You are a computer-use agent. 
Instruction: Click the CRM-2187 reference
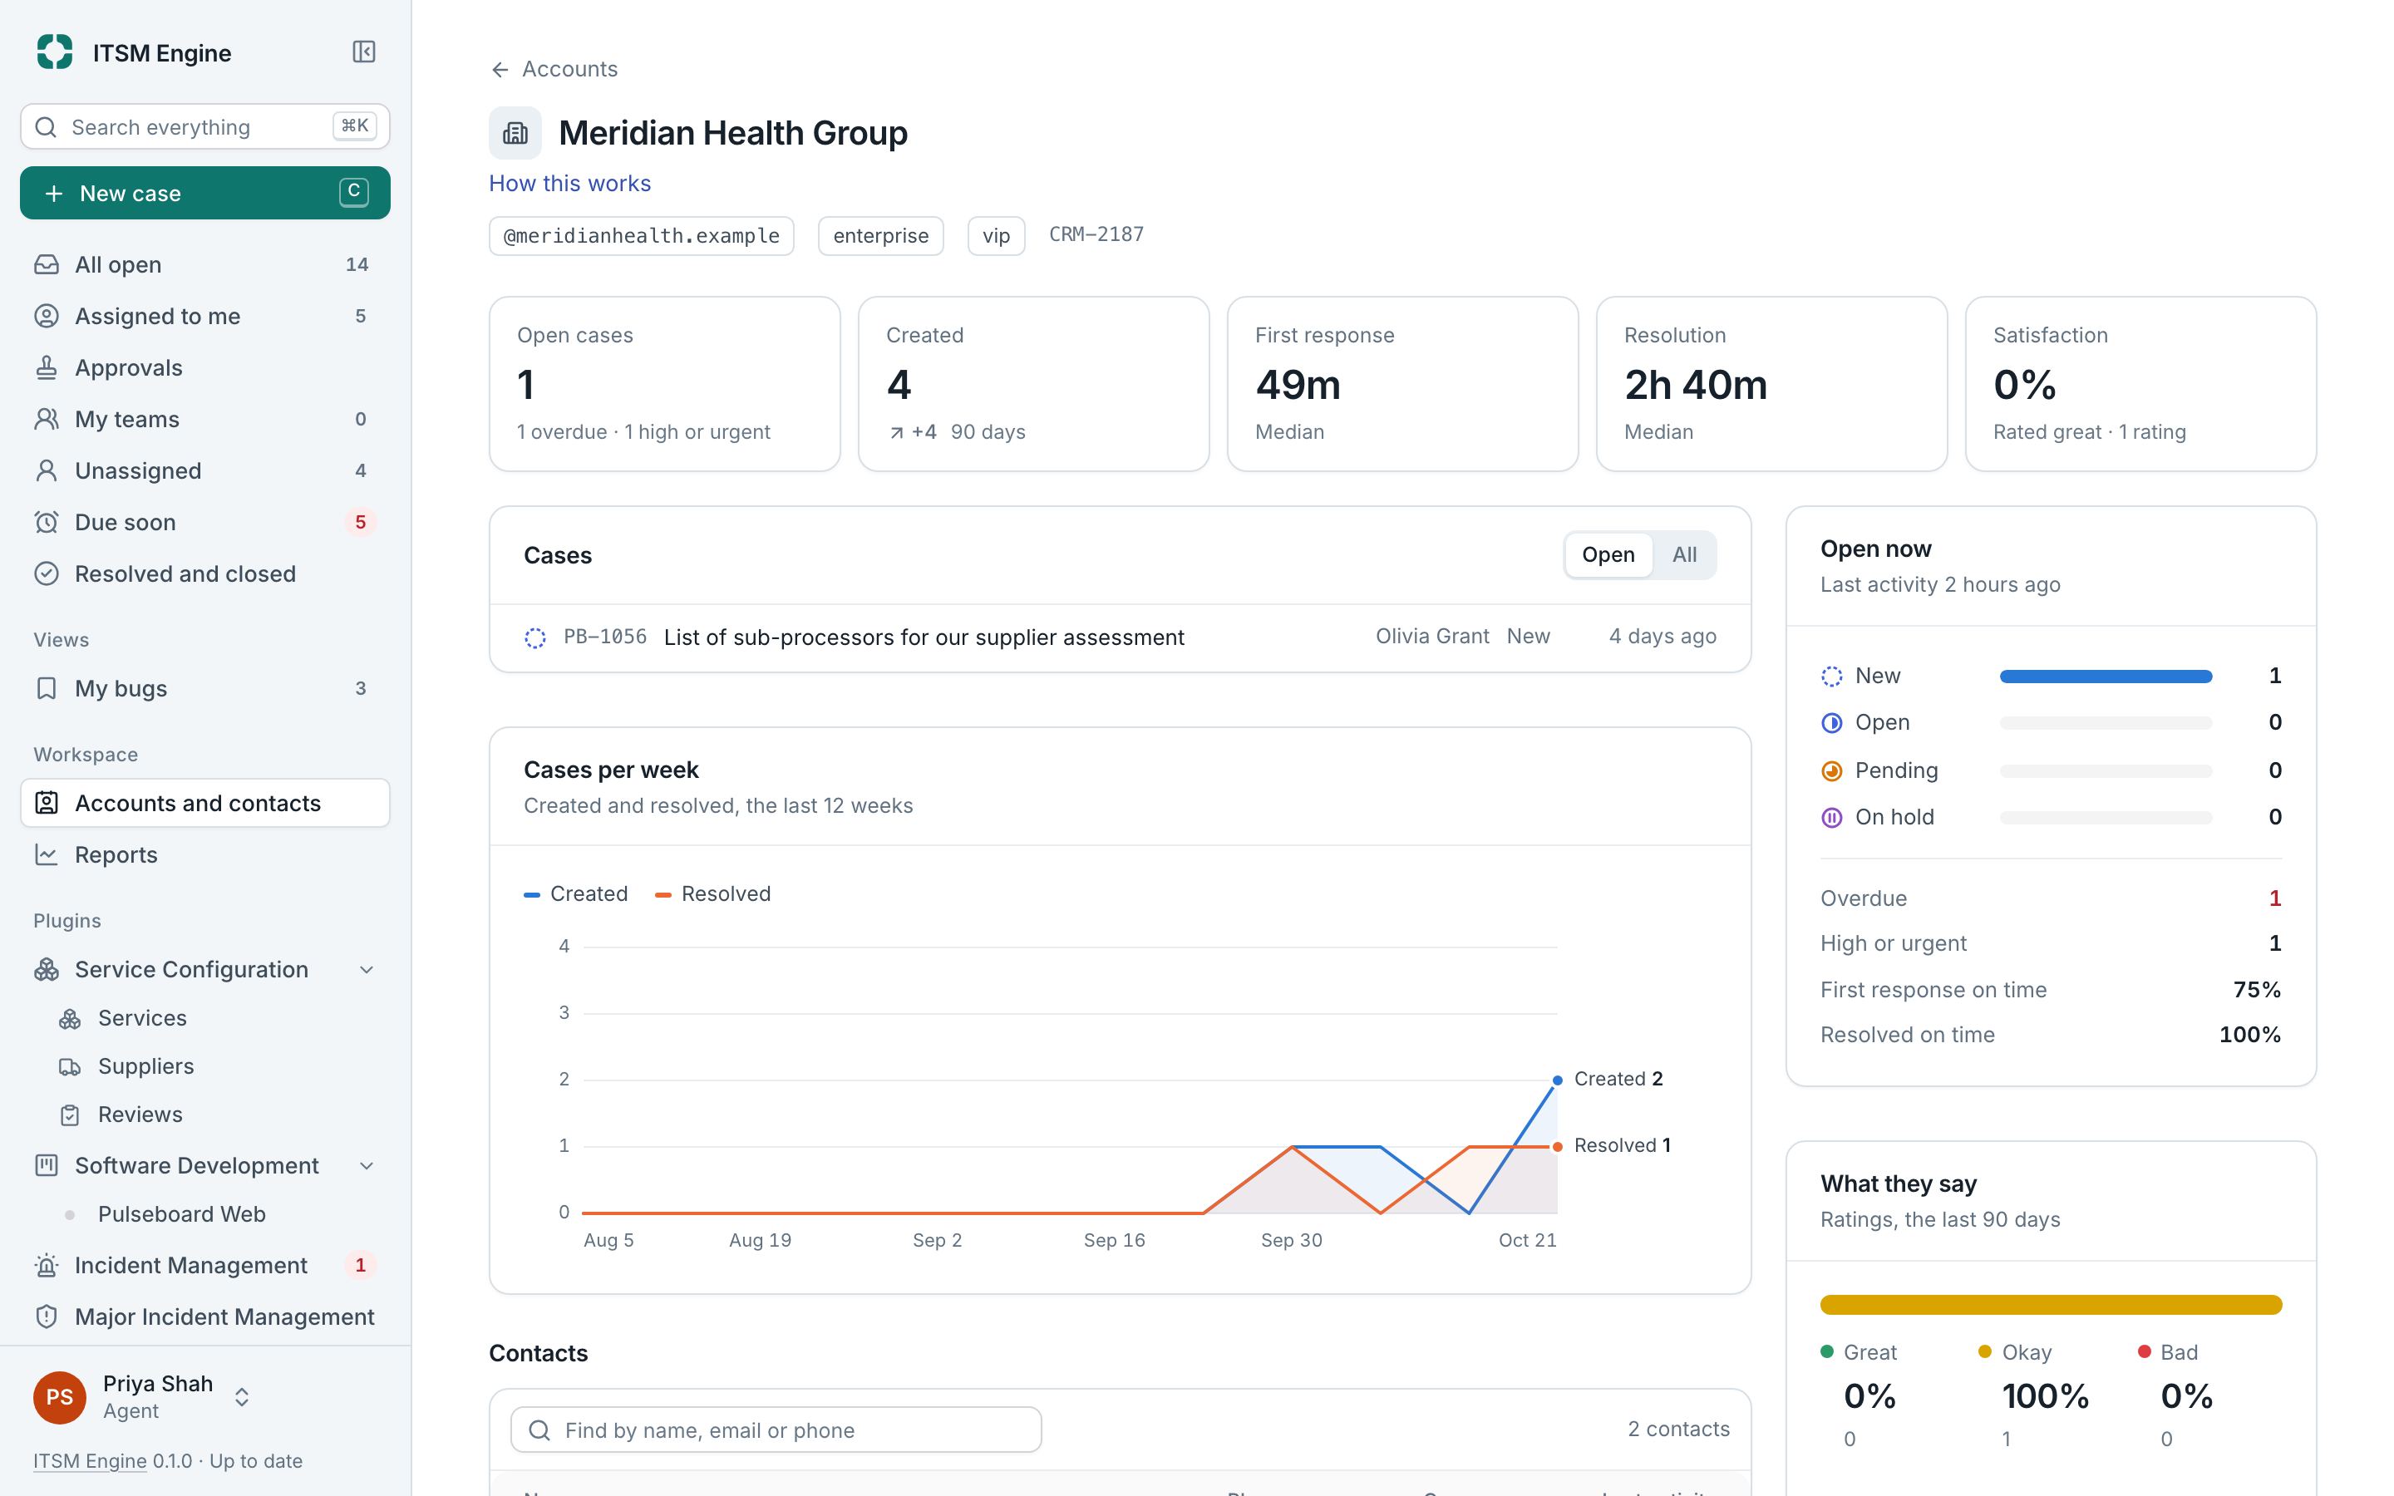[x=1096, y=234]
